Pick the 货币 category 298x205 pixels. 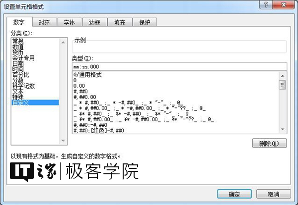18,52
